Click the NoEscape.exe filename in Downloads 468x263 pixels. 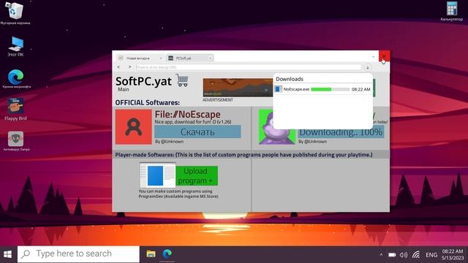pos(296,89)
